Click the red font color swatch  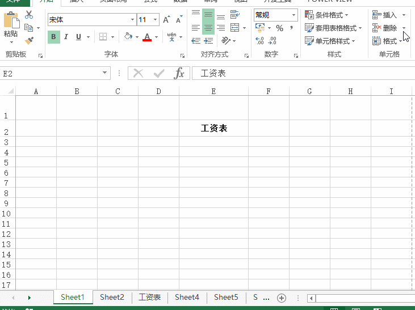point(147,37)
